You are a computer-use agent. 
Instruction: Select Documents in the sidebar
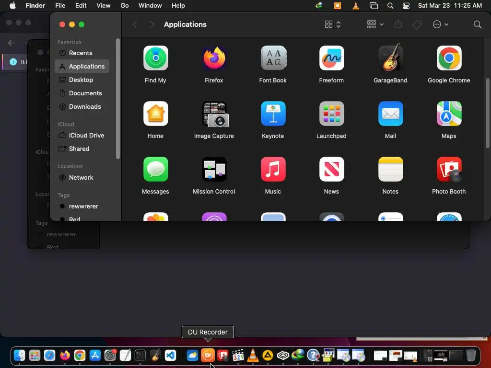click(x=82, y=93)
